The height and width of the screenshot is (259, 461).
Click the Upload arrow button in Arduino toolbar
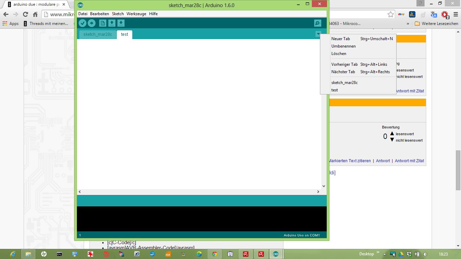pyautogui.click(x=92, y=23)
